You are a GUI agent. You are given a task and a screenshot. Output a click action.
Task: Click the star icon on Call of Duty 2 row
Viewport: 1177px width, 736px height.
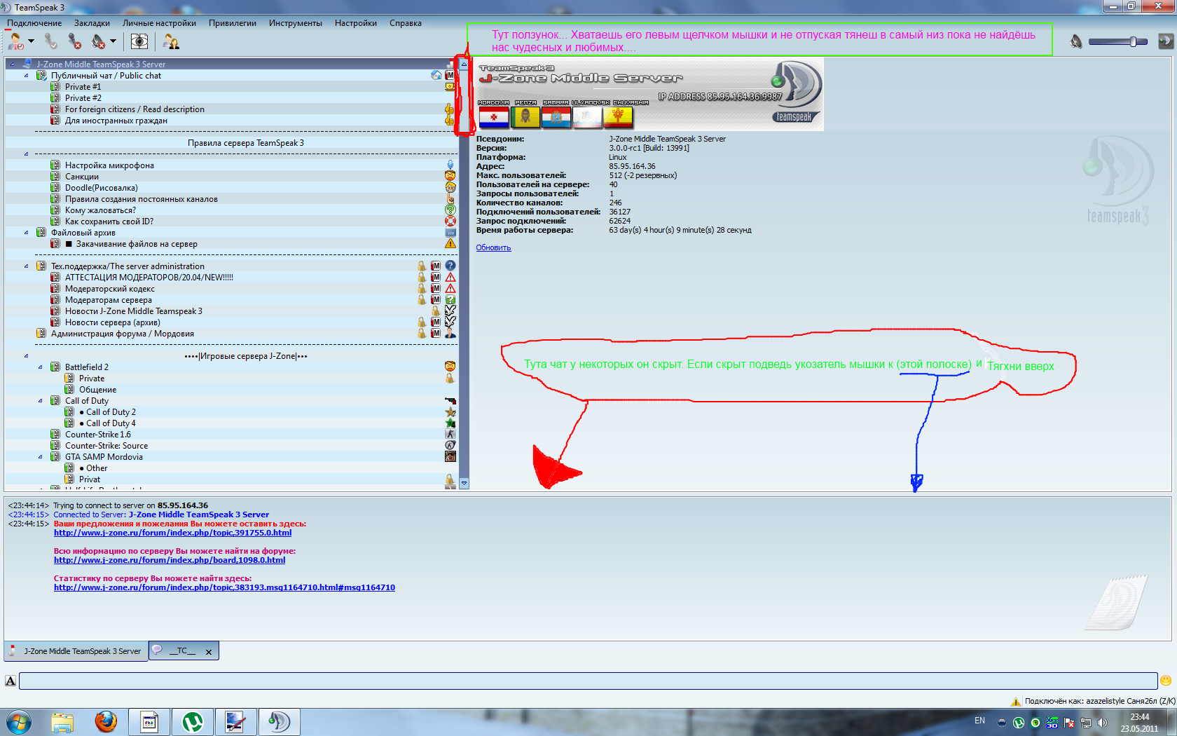coord(450,412)
